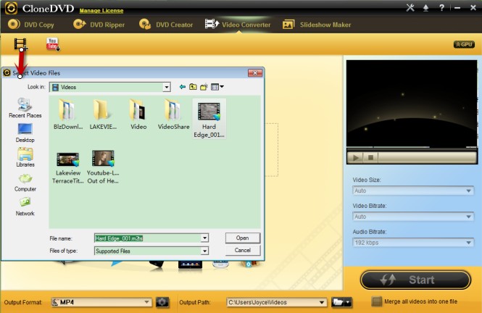Open the Video Size dropdown
This screenshot has width=482, height=313.
coord(413,191)
